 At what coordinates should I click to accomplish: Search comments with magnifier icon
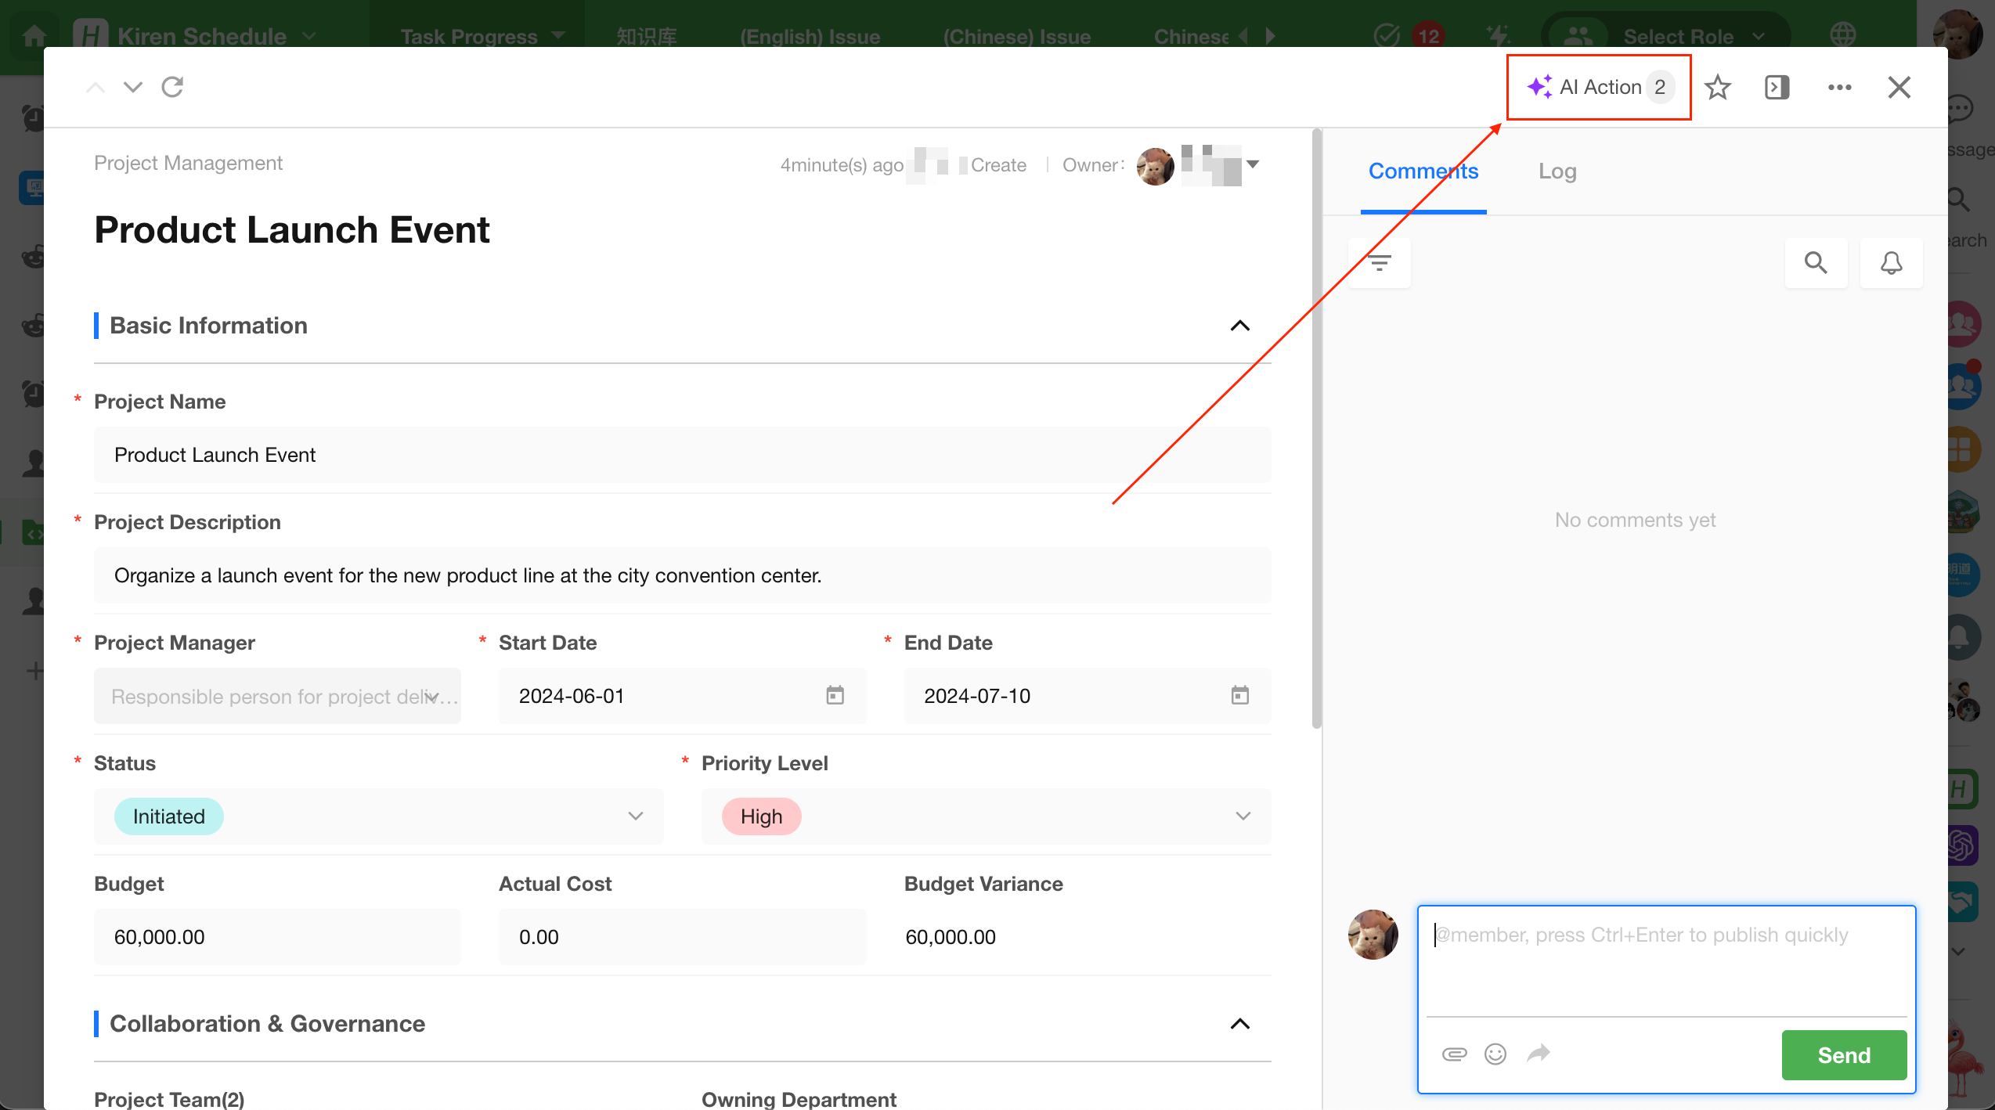[x=1816, y=262]
